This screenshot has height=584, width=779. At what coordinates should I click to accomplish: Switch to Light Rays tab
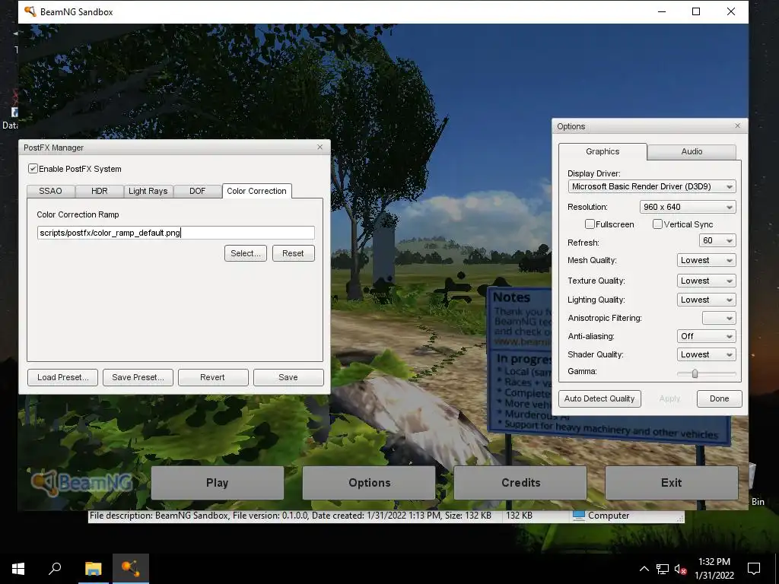[148, 191]
